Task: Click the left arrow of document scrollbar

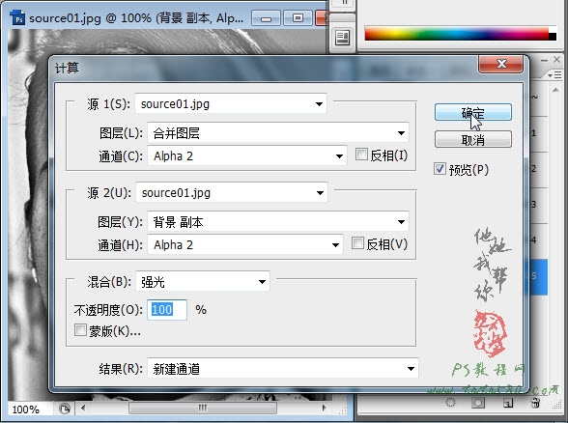Action: pos(83,409)
